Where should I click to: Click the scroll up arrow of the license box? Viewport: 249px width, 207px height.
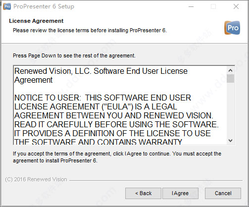click(x=230, y=70)
